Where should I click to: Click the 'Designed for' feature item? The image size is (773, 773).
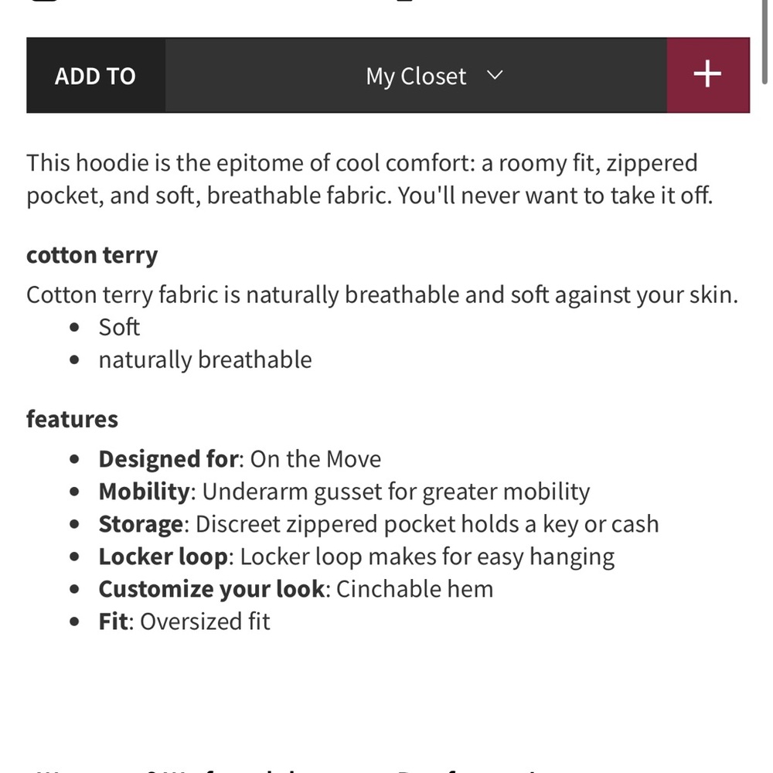point(240,459)
